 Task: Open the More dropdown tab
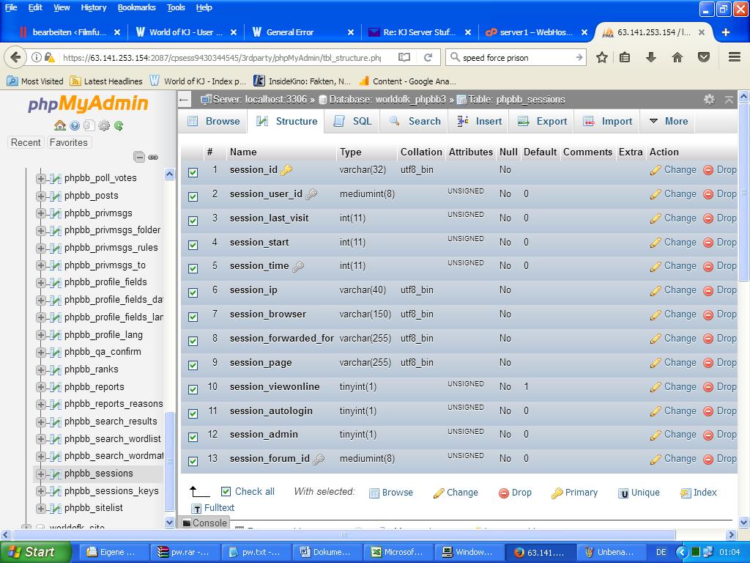pos(668,122)
